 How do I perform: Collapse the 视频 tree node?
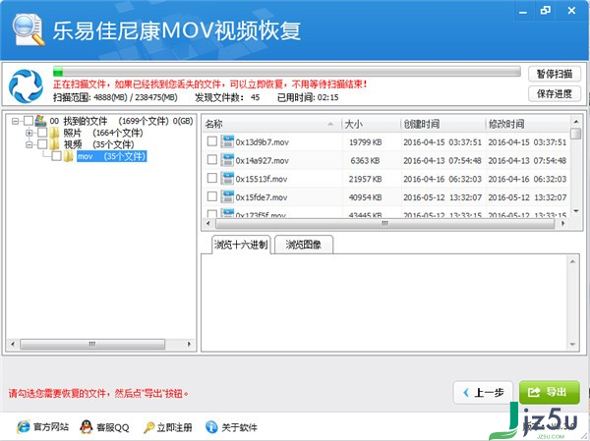tap(29, 144)
